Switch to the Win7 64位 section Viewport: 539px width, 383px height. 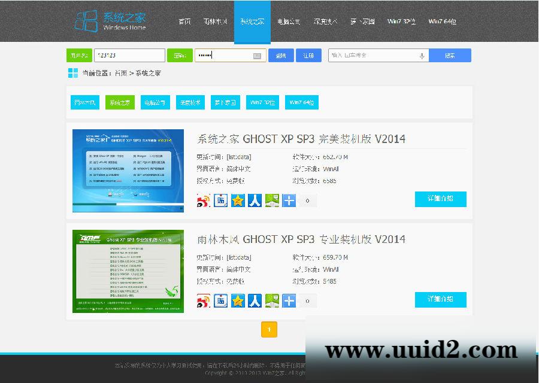click(442, 22)
